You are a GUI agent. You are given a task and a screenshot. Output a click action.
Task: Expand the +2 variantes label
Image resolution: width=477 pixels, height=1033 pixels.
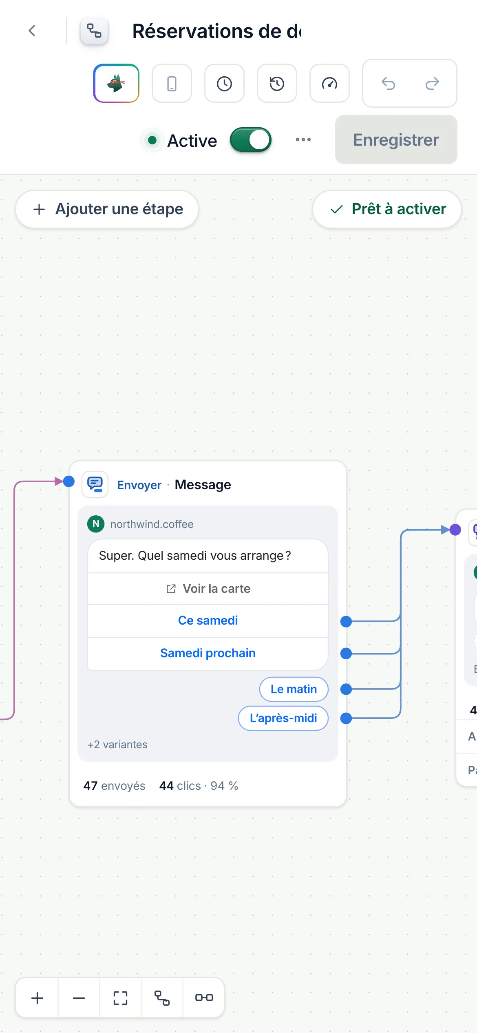(117, 745)
